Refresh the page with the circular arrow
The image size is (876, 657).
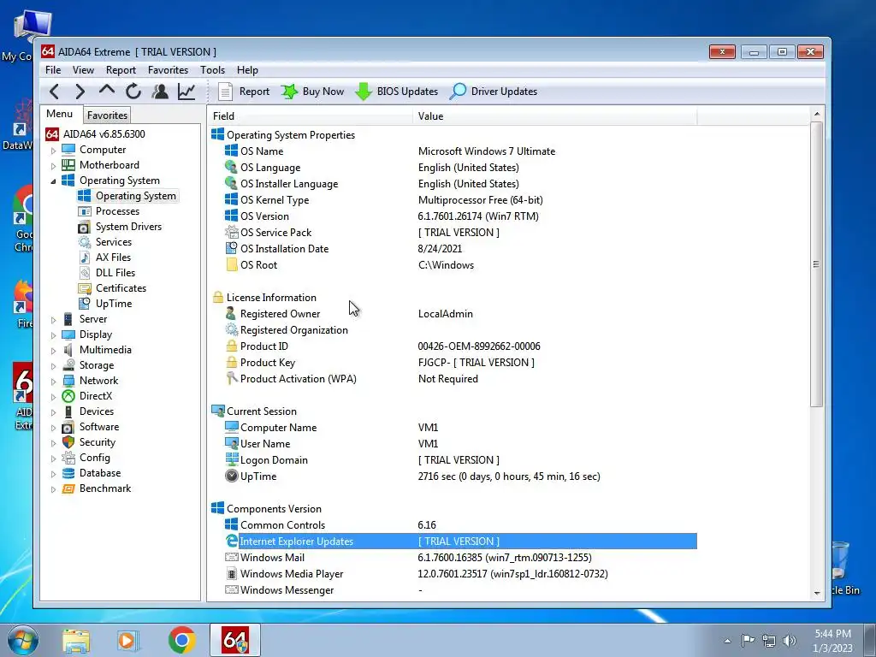pos(133,91)
